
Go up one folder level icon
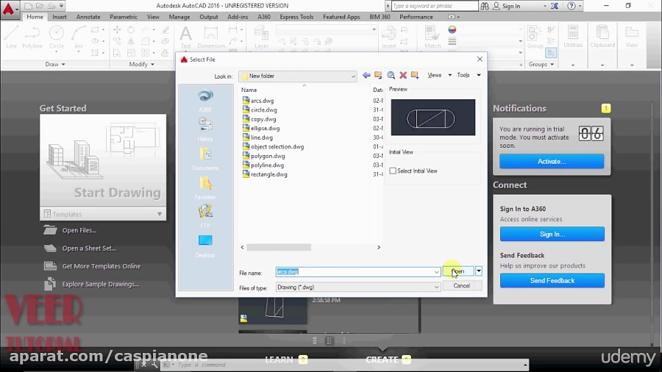pos(378,75)
